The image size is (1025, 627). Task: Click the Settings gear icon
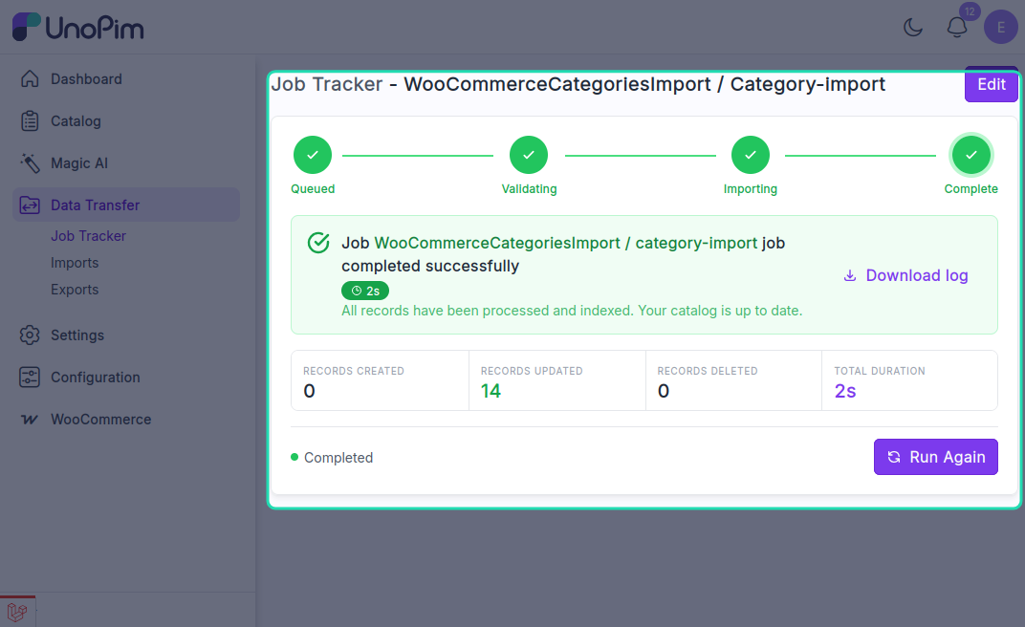tap(30, 335)
